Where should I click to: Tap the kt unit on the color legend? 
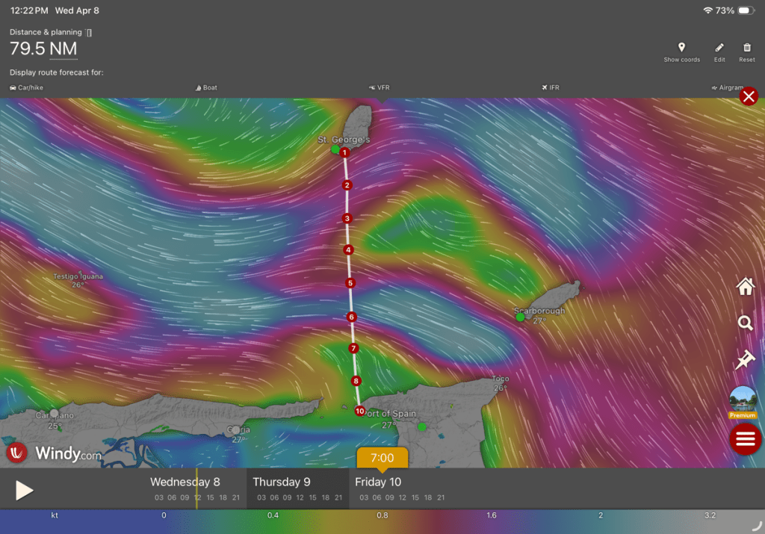55,515
